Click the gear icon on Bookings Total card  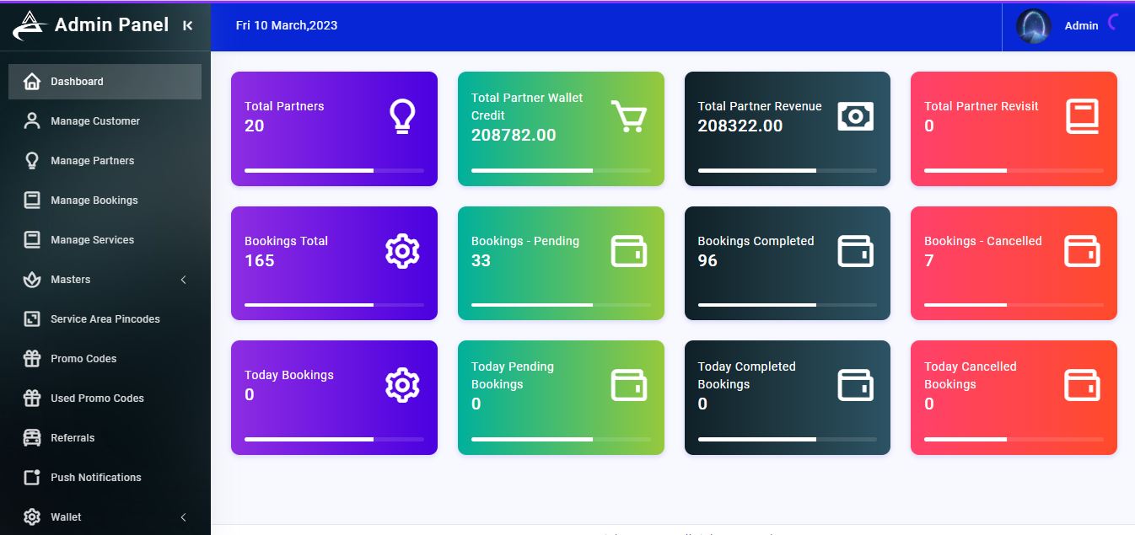click(x=402, y=251)
